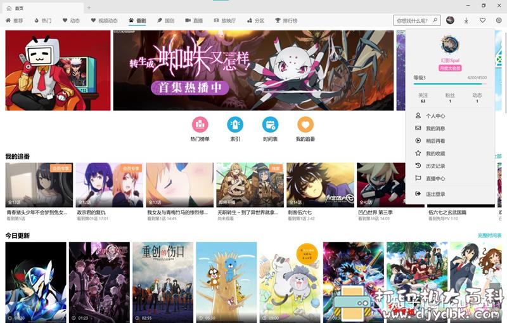
Task: Switch to the 推荐 tab
Action: [x=15, y=20]
